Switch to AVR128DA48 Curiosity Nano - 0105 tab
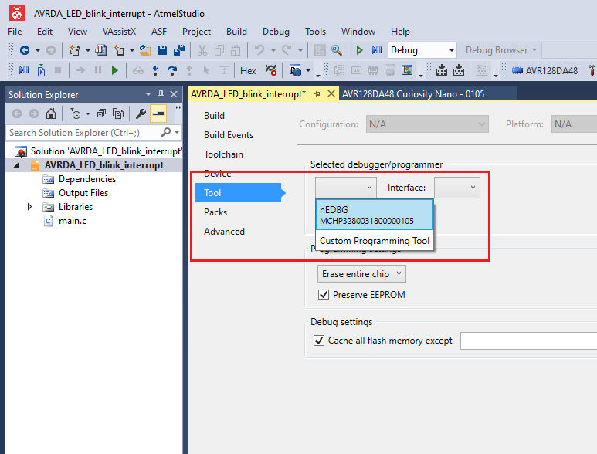 point(413,94)
